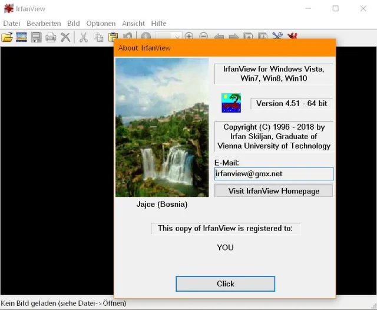Open the slideshow filmstrip icon
The width and height of the screenshot is (377, 310).
22,37
